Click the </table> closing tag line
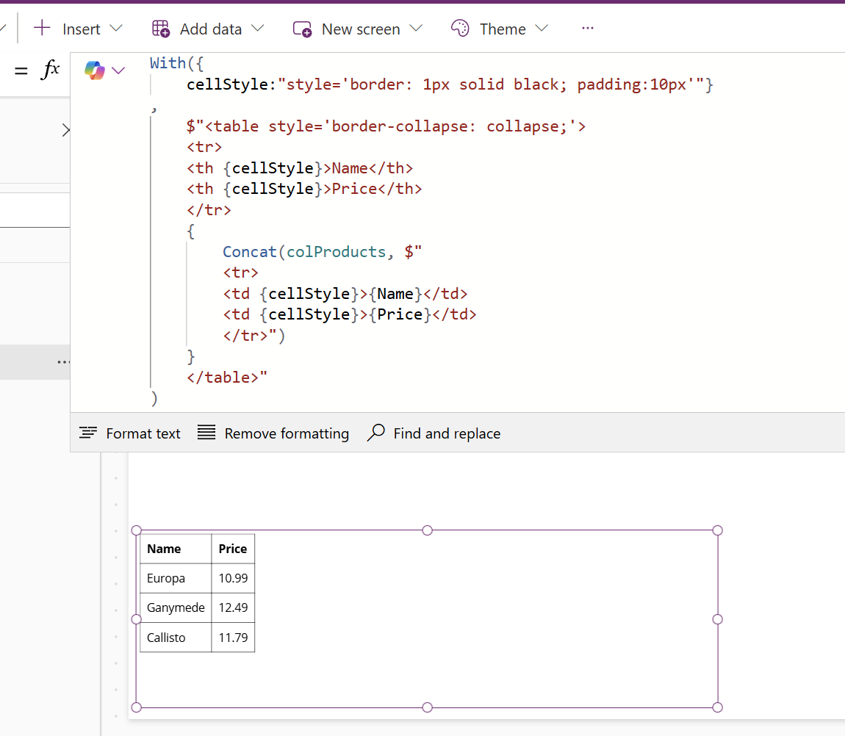Viewport: 845px width, 736px height. [227, 377]
